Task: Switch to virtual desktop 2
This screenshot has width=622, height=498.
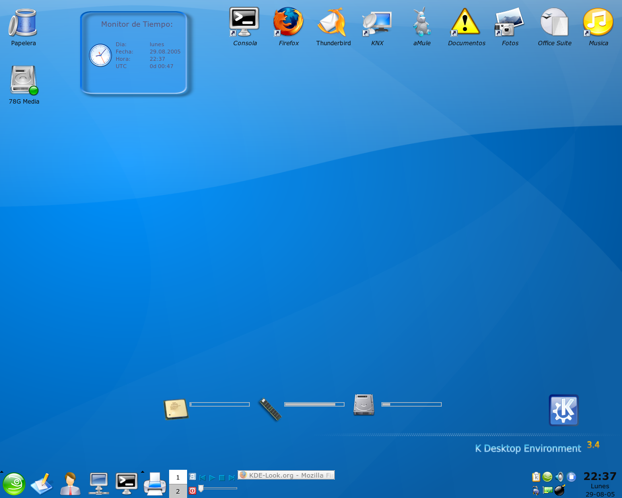Action: (x=178, y=491)
